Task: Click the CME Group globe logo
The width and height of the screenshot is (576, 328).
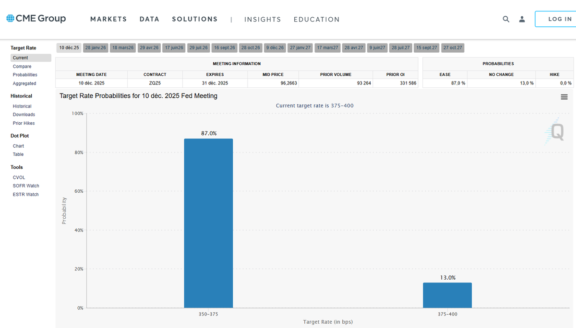Action: [10, 18]
